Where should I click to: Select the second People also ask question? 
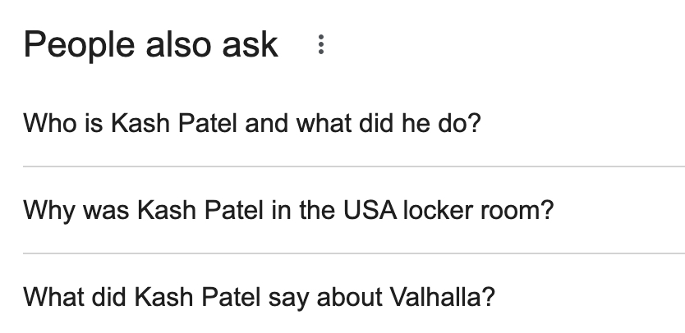[288, 211]
